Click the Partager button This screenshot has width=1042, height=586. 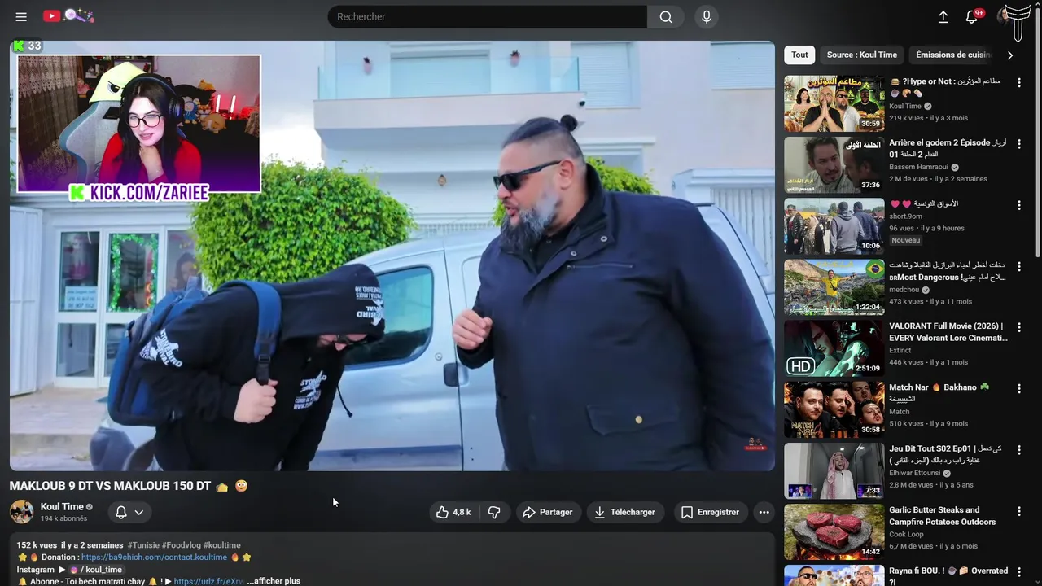(548, 512)
